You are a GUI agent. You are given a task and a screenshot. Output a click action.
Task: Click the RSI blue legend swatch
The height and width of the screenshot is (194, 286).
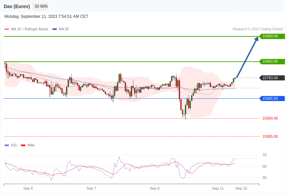pos(7,145)
